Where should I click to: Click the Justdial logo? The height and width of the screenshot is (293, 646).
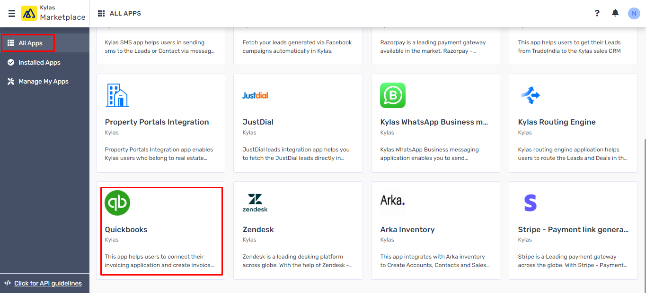[x=255, y=95]
